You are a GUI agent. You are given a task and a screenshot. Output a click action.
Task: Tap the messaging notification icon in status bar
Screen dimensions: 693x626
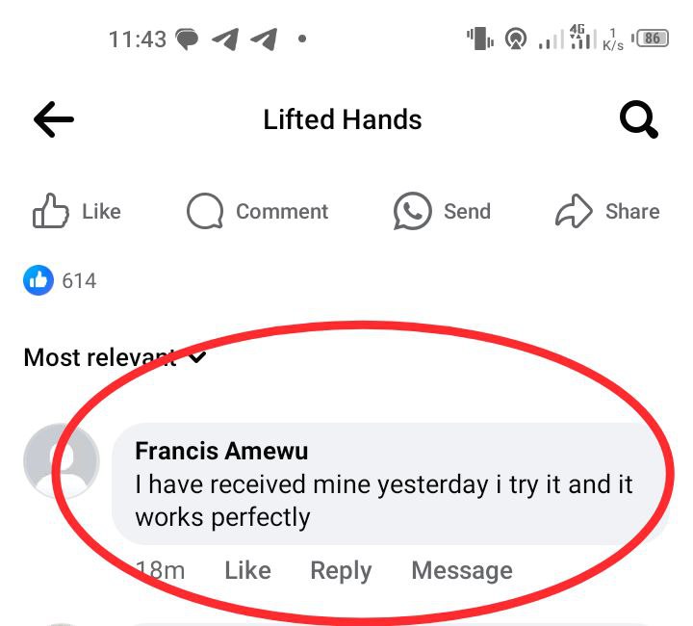187,39
